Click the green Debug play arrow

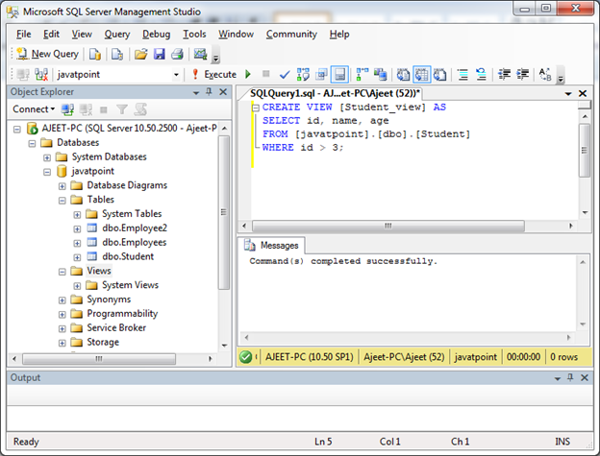click(x=248, y=74)
